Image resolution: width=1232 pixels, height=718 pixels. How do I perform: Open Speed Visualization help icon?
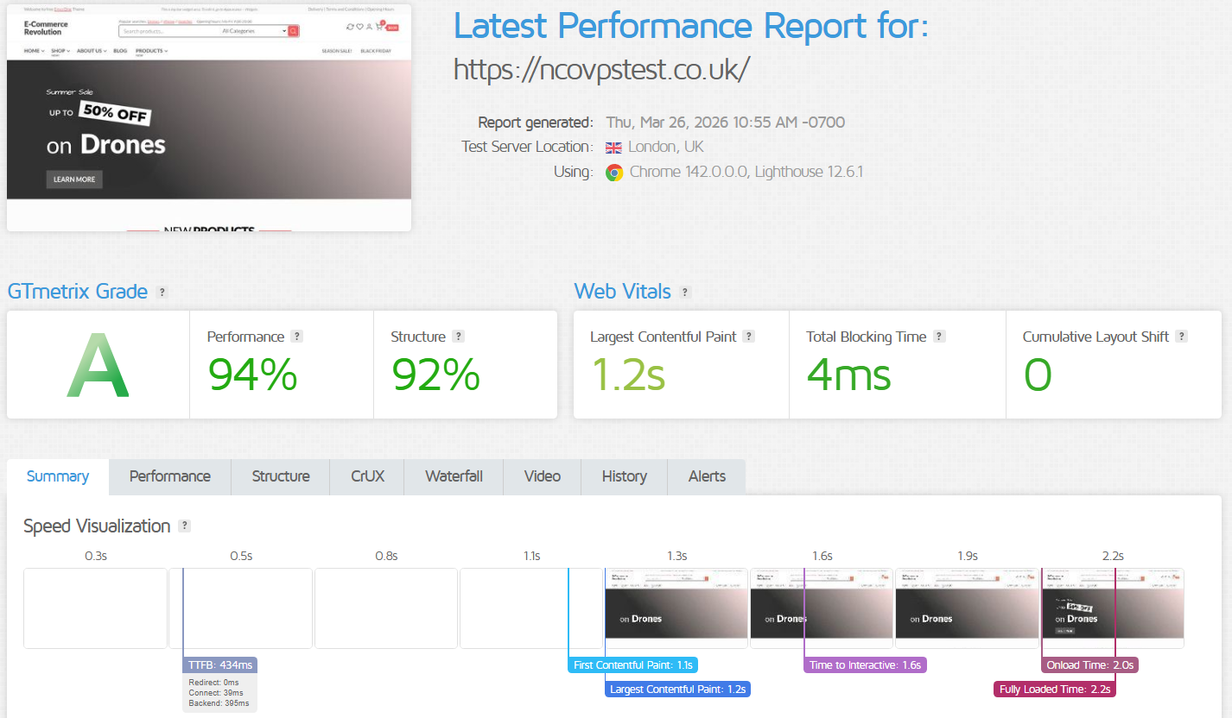(184, 526)
